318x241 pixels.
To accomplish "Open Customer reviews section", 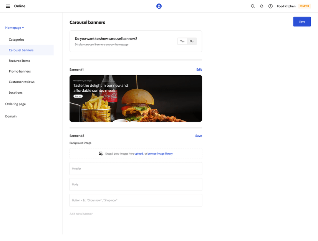I will click(x=22, y=82).
